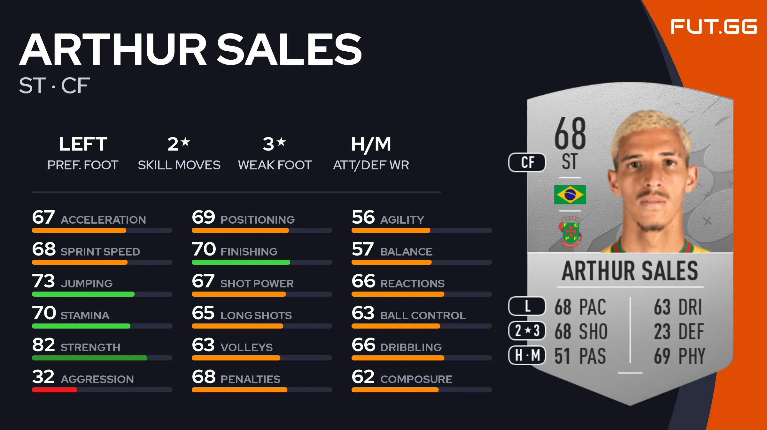Image resolution: width=767 pixels, height=430 pixels.
Task: Click the H/M work rate value
Action: pos(371,144)
